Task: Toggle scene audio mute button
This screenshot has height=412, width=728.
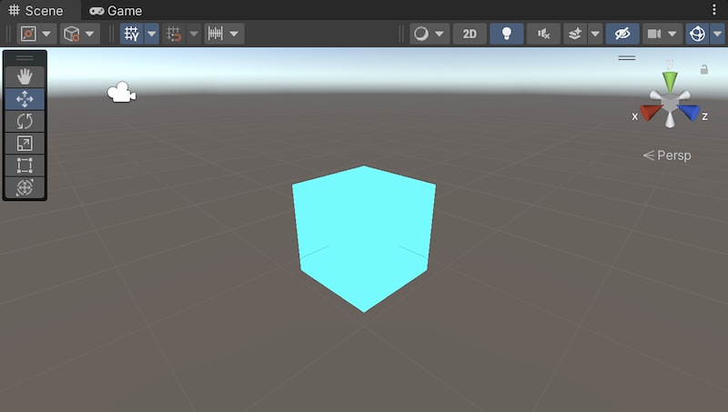Action: tap(543, 34)
